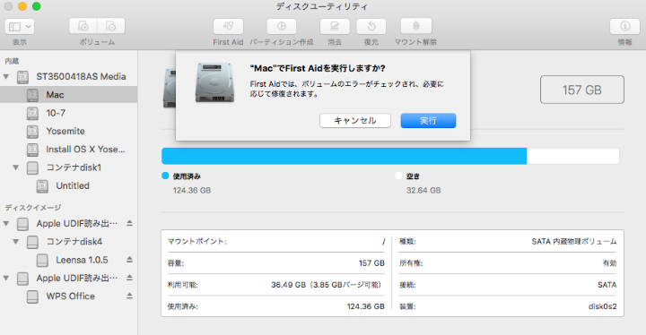Remove a volume with the minus toolbar icon
The width and height of the screenshot is (646, 335).
(111, 26)
